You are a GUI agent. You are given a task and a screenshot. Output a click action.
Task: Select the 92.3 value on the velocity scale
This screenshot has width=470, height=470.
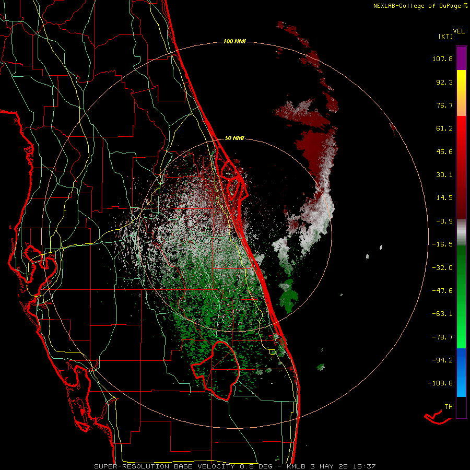(444, 82)
